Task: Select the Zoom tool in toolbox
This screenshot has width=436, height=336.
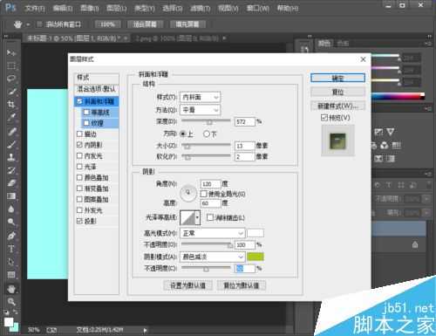Action: [11, 302]
